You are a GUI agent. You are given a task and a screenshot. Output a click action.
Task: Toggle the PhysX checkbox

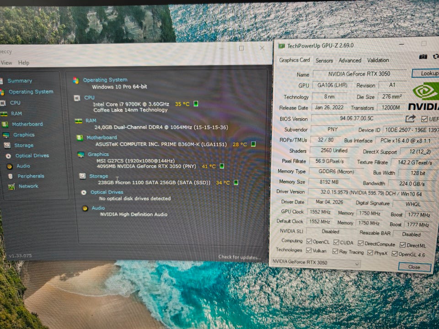coord(370,253)
